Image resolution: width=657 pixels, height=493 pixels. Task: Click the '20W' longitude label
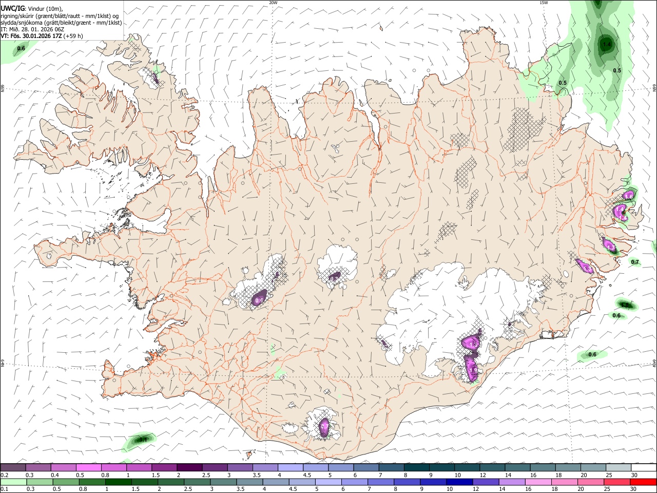coord(273,3)
